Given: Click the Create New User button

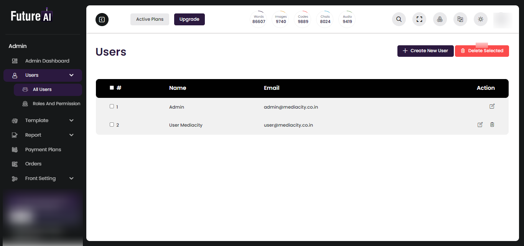Looking at the screenshot, I should [425, 50].
